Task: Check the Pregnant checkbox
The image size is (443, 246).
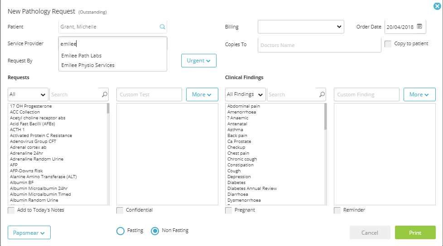Action: 228,210
